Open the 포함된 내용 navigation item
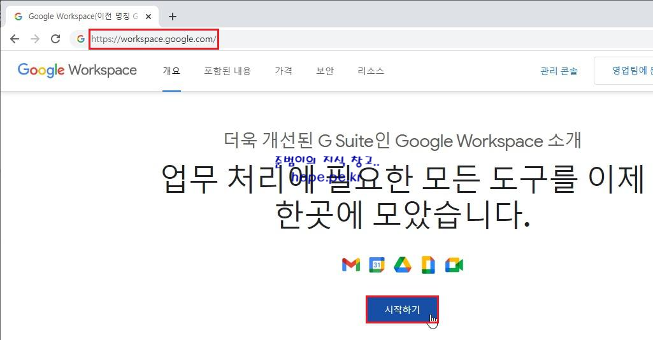Viewport: 653px width, 340px height. [x=227, y=71]
